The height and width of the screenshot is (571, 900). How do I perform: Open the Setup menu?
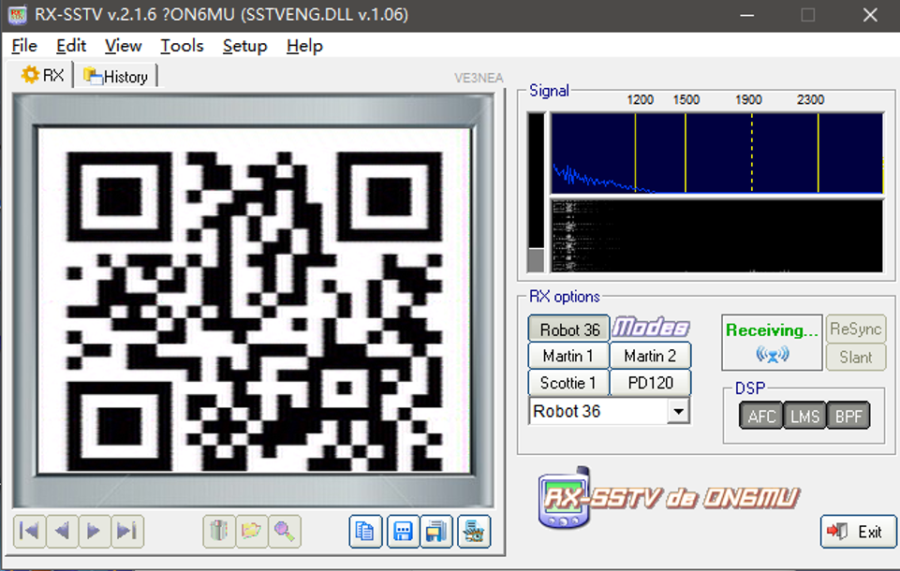pos(245,46)
